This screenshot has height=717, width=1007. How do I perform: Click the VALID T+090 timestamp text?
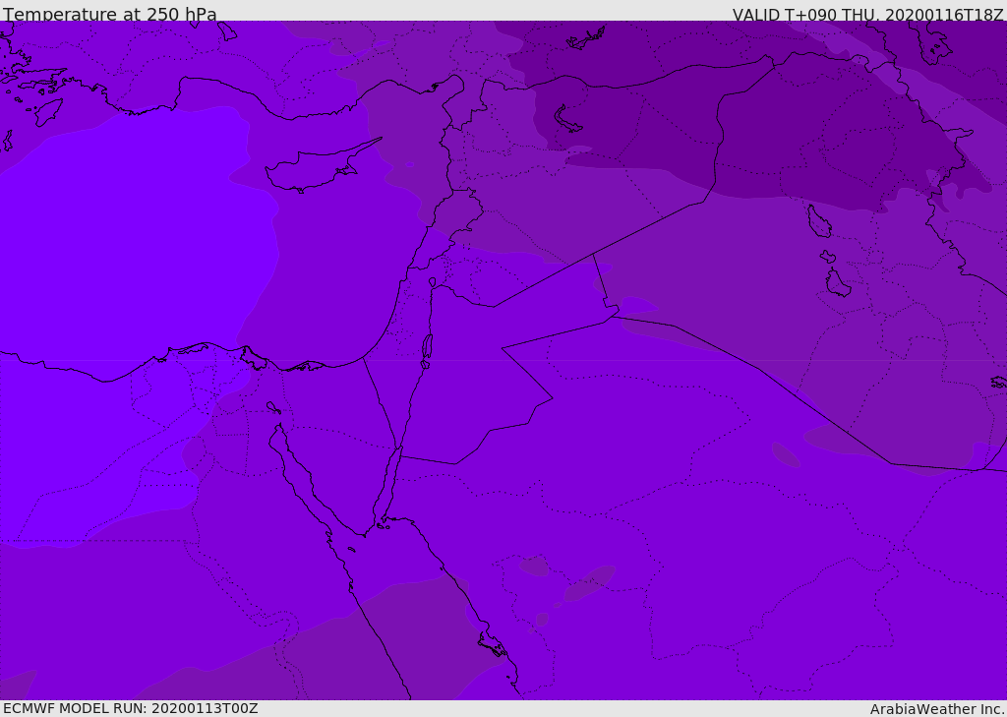click(867, 14)
